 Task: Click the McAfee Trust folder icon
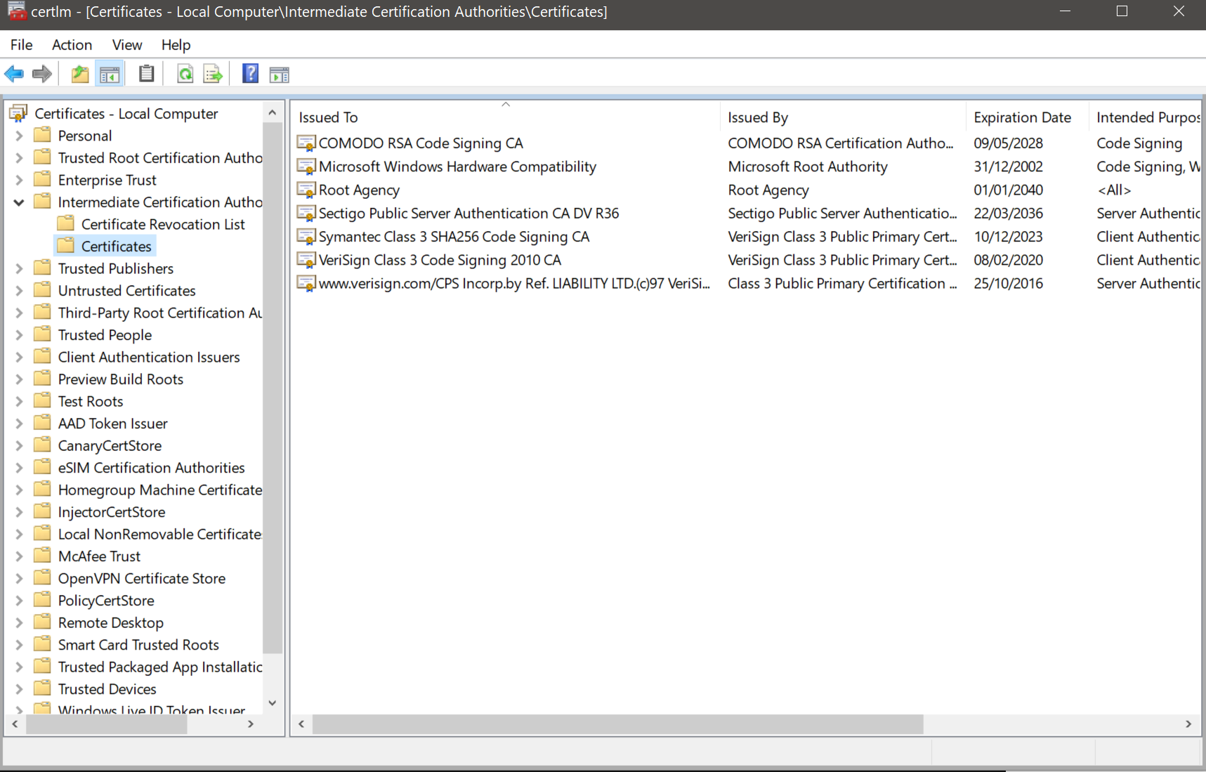(43, 556)
